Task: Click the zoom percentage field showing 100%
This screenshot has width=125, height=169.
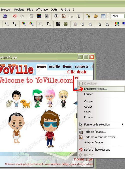Action: click(x=117, y=16)
